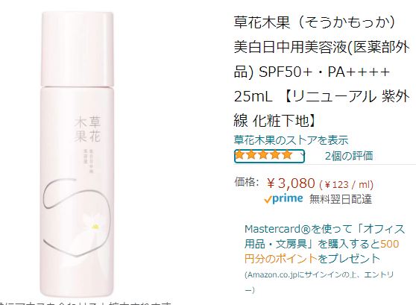This screenshot has width=416, height=305.
Task: Open the 草花木果のストアを表示 store link
Action: tap(291, 140)
